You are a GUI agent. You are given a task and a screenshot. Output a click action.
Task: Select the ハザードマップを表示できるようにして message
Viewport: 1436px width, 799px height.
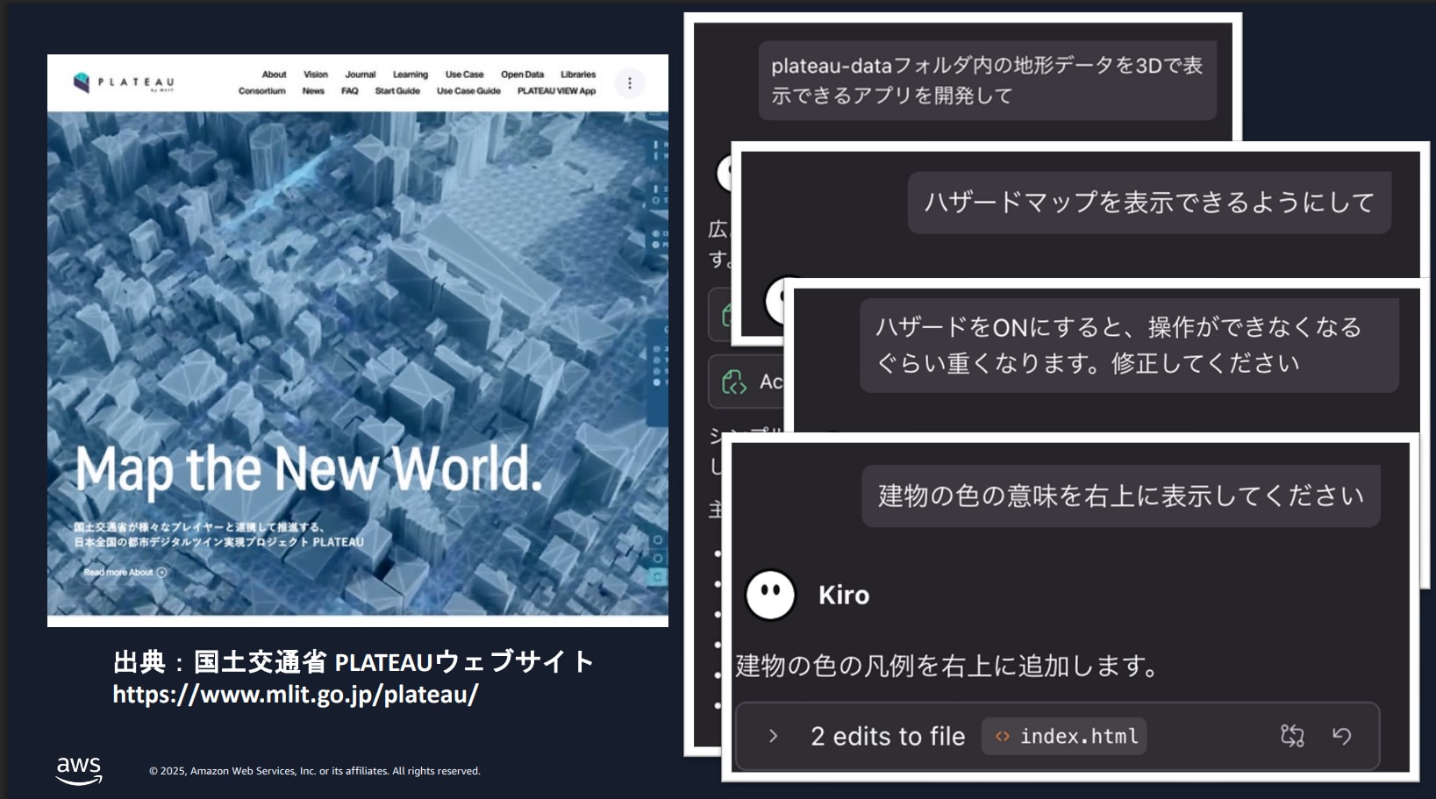[x=1149, y=203]
